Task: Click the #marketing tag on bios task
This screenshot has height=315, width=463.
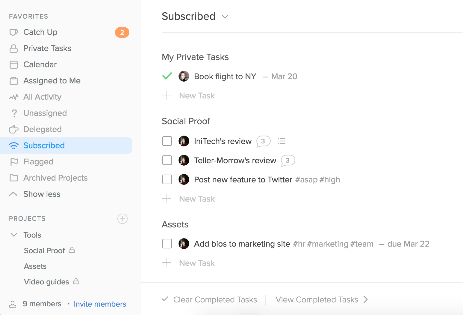Action: coord(328,244)
